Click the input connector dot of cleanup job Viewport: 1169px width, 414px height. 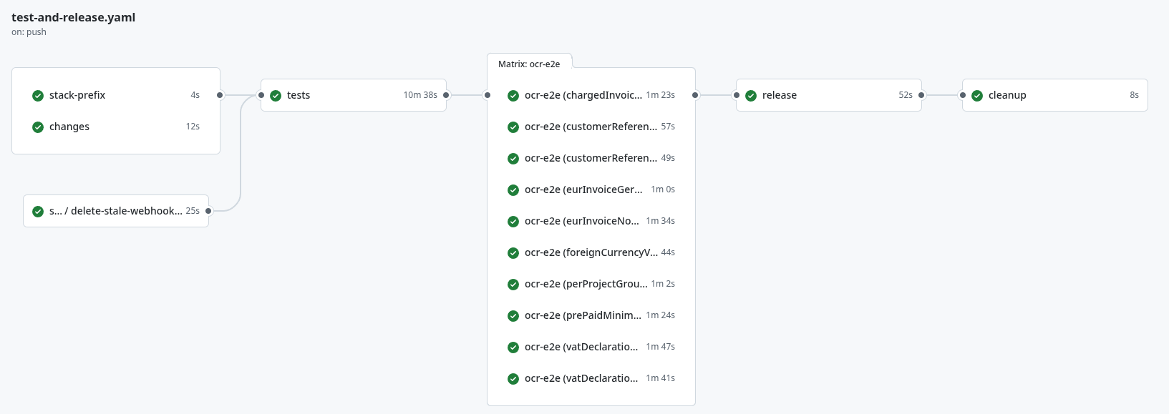[x=963, y=95]
